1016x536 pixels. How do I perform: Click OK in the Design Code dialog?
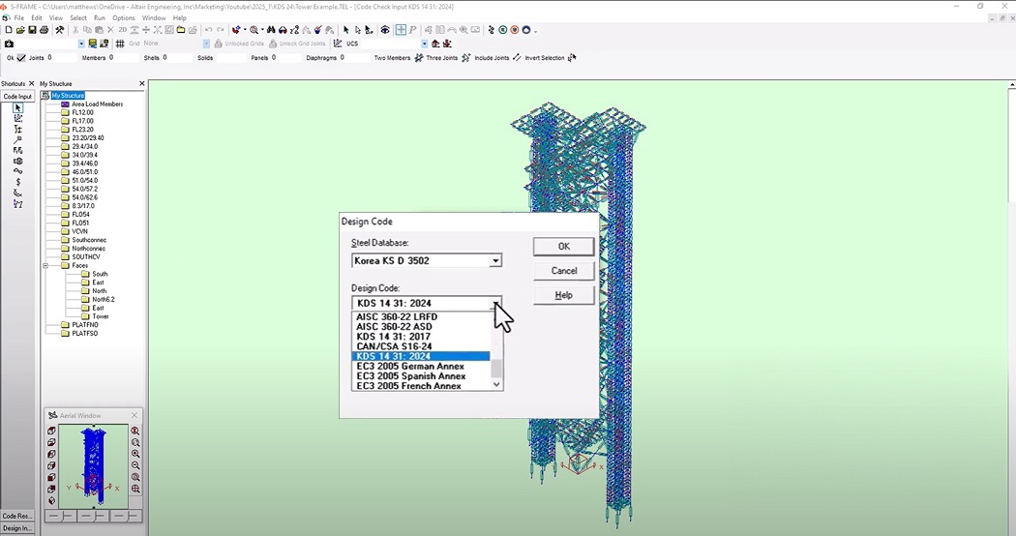(563, 247)
